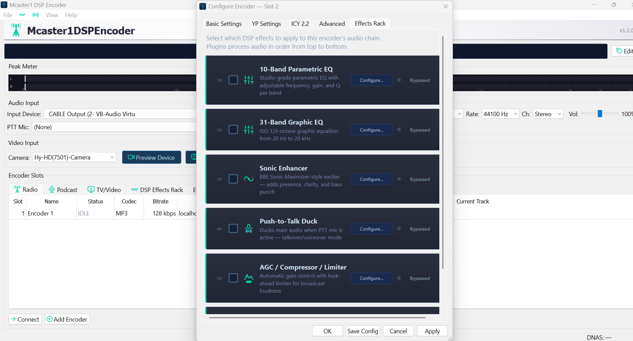The image size is (633, 341).
Task: Switch to the Basic Settings tab
Action: tap(224, 24)
